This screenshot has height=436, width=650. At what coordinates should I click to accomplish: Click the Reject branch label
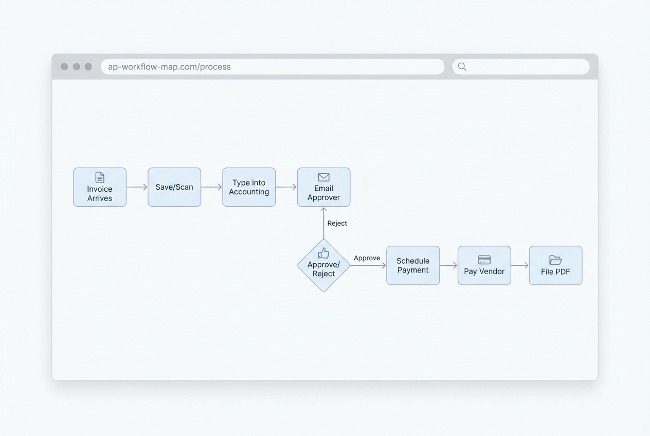pyautogui.click(x=337, y=223)
